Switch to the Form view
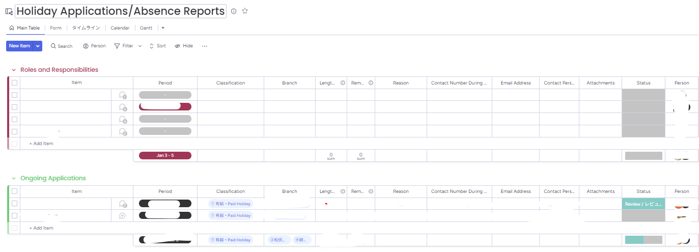The width and height of the screenshot is (699, 252). click(56, 28)
